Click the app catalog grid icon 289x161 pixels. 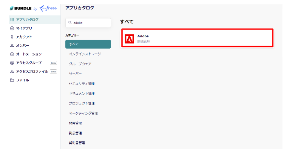click(12, 20)
